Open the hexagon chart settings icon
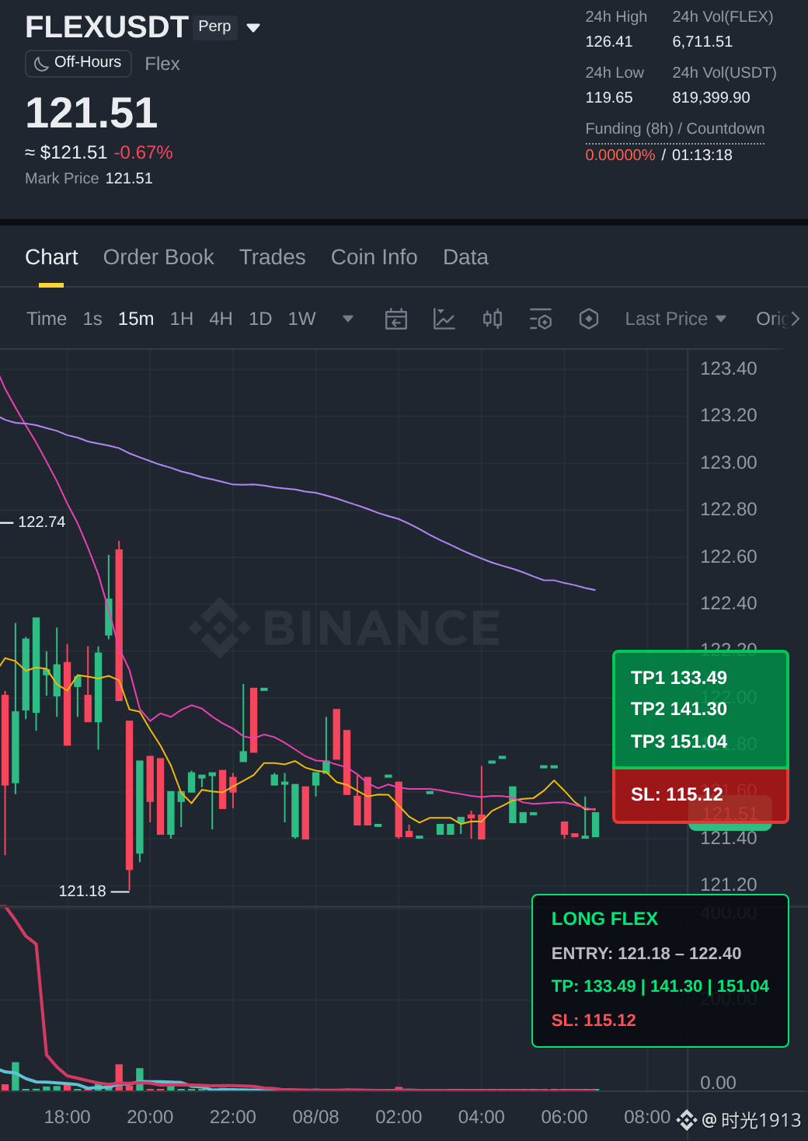The width and height of the screenshot is (808, 1141). pos(589,319)
